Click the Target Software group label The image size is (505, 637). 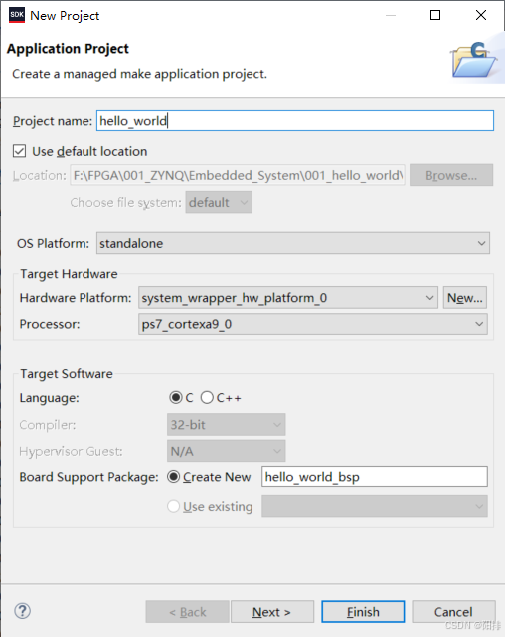pos(67,374)
